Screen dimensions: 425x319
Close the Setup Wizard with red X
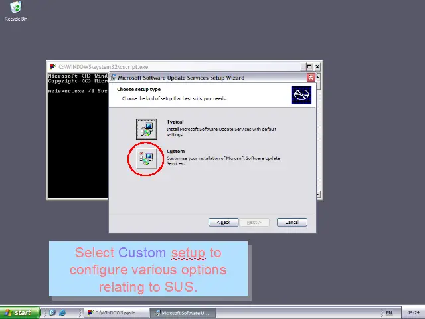[x=311, y=78]
